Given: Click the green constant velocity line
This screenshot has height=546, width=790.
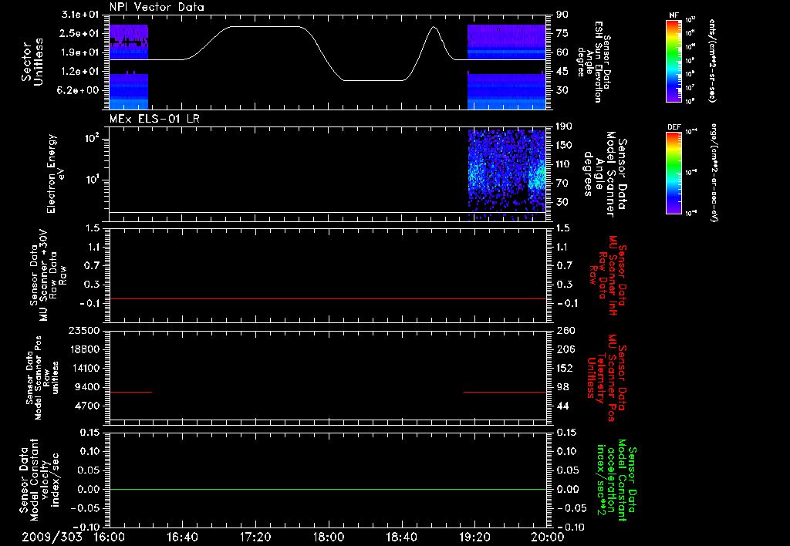Looking at the screenshot, I should 328,489.
